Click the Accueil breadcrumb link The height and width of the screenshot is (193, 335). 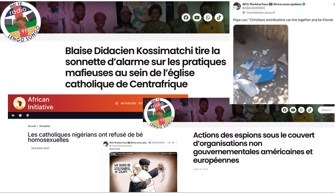pos(32,126)
